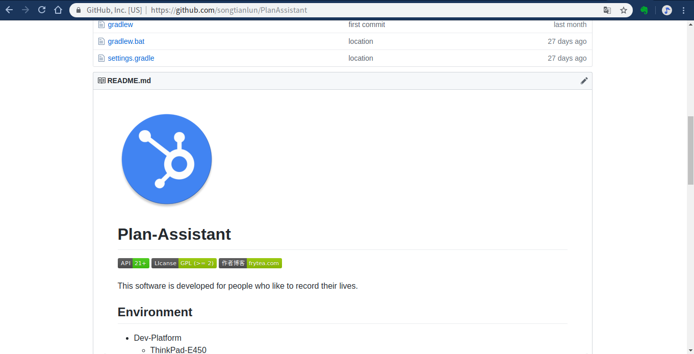
Task: Click the gradlew file icon
Action: [101, 24]
